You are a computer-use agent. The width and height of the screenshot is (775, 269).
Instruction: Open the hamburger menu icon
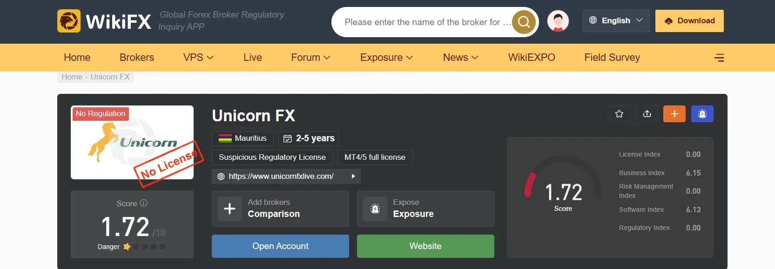pyautogui.click(x=719, y=58)
